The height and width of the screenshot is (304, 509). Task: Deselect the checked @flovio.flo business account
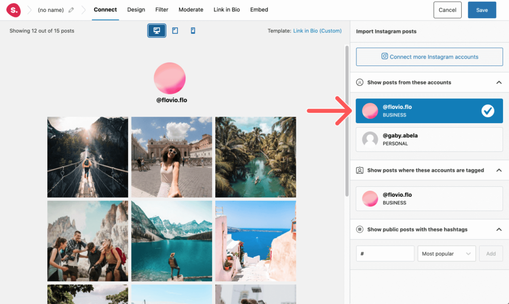[x=429, y=111]
